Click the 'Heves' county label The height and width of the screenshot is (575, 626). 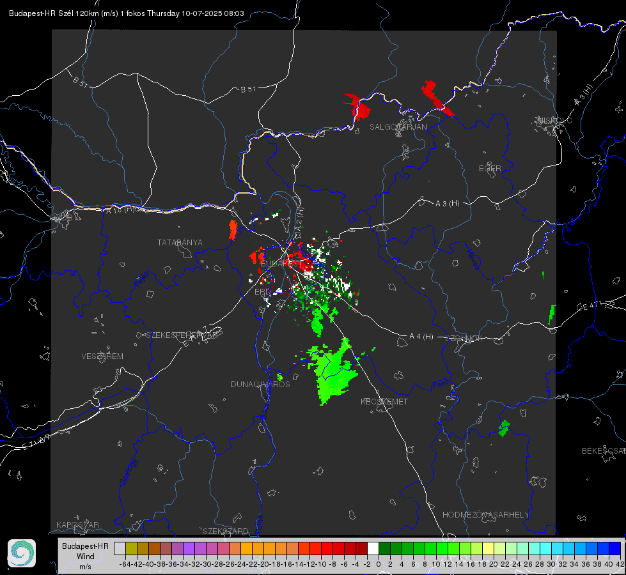[473, 260]
